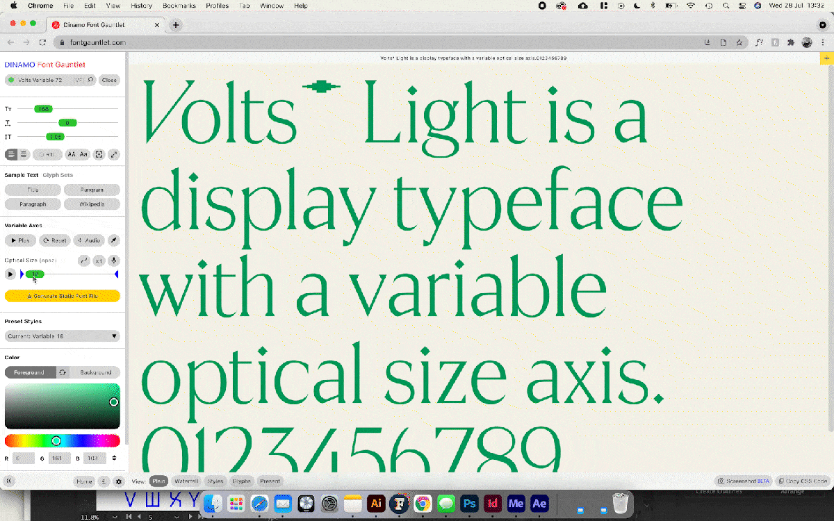
Task: Close the Volts Variable 72 font
Action: pyautogui.click(x=109, y=80)
